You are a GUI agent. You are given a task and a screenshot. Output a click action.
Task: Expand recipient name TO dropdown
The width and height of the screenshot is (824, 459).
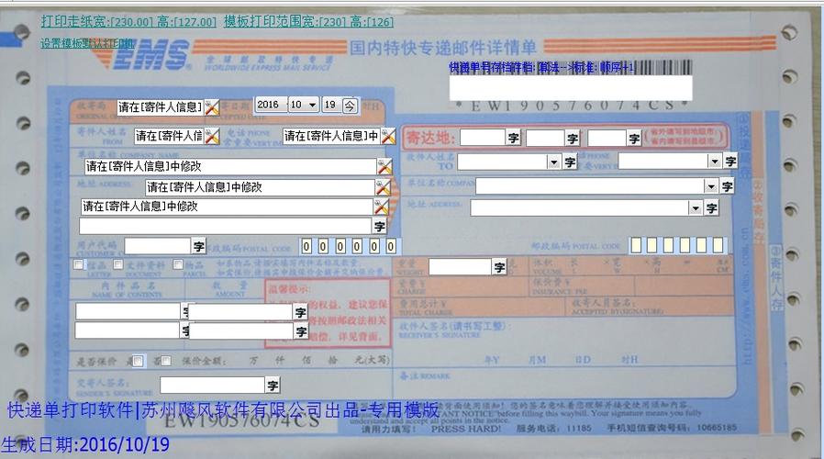(553, 162)
